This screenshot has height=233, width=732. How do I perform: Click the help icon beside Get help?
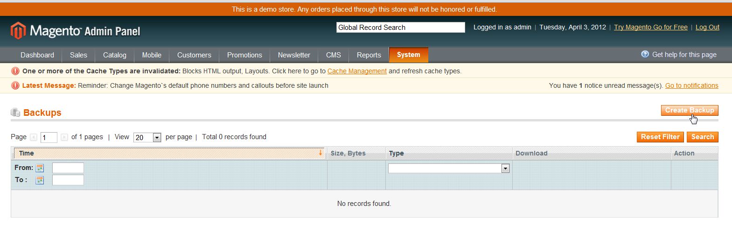coord(645,54)
